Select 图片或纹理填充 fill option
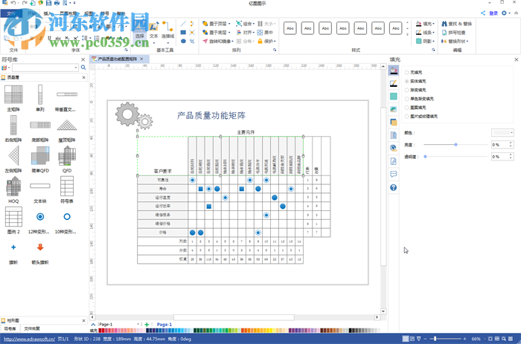The image size is (521, 344). [x=421, y=117]
